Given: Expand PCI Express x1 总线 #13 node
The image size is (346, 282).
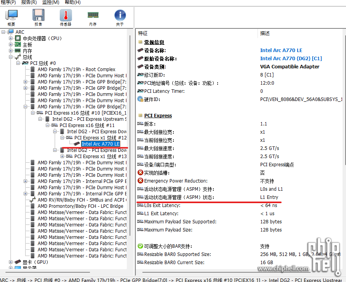Looking at the screenshot, I should (62, 156).
